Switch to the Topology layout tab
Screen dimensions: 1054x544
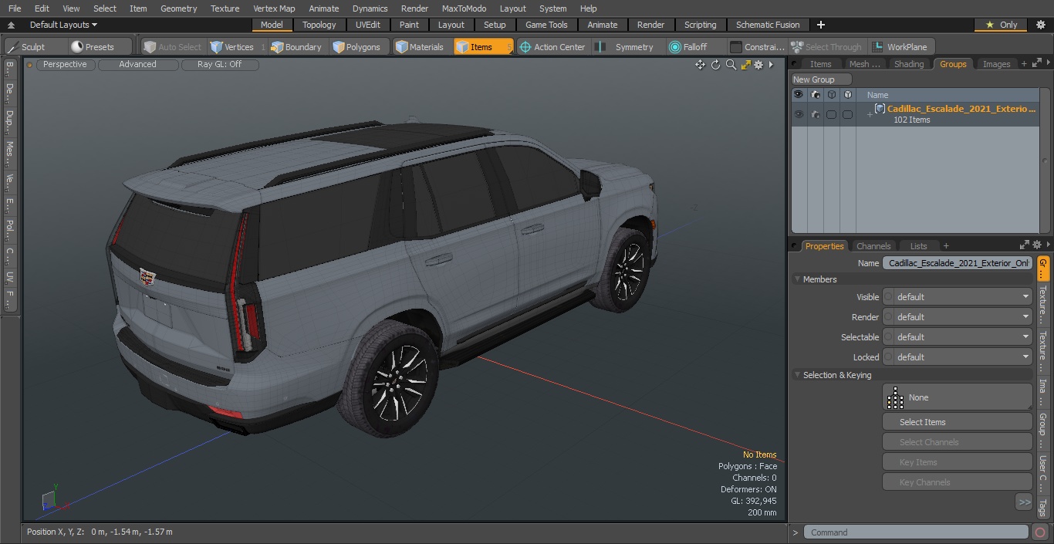click(319, 25)
